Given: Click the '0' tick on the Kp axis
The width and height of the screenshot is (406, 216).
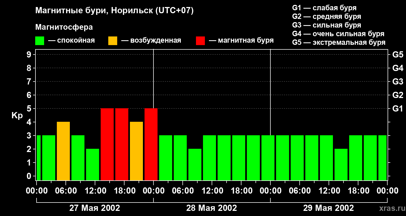Looking at the screenshot, I should [x=30, y=176].
